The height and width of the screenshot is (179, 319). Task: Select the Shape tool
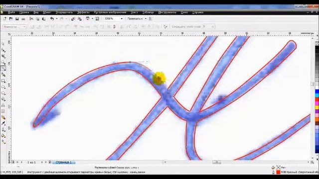point(3,50)
